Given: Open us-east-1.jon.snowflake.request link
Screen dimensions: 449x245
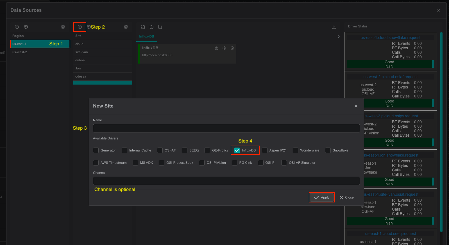Looking at the screenshot, I should (391, 155).
